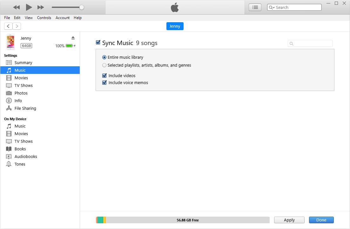
Task: Open the up next list view
Action: point(255,7)
